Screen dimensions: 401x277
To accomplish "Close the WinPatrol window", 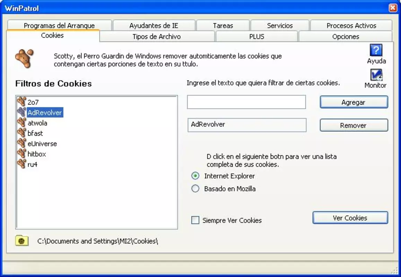I will pos(393,8).
